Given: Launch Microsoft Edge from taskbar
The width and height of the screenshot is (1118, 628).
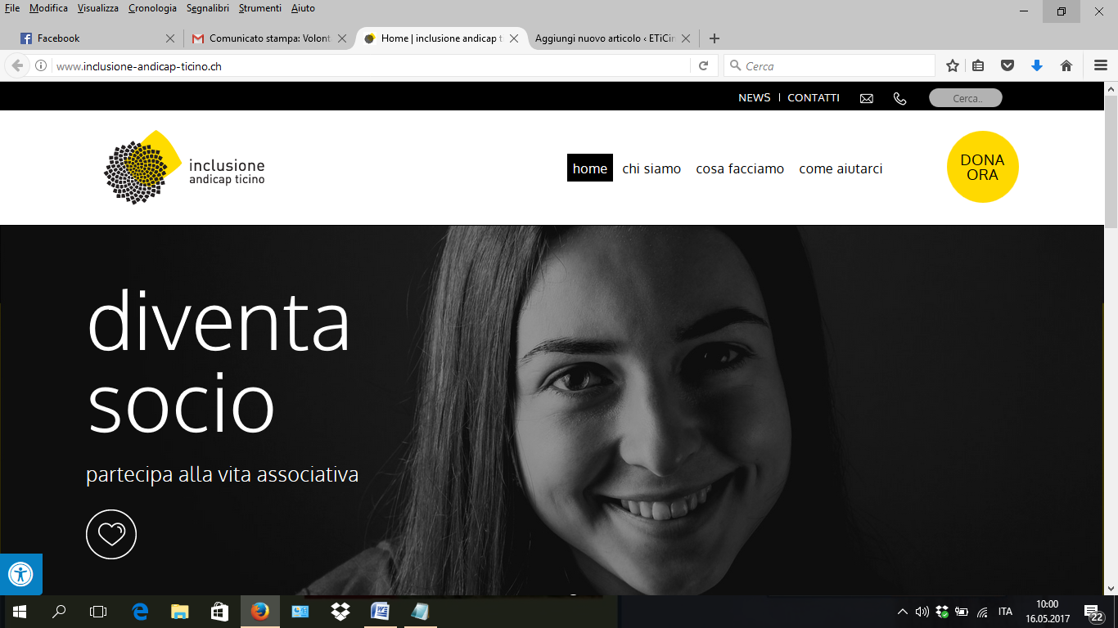Looking at the screenshot, I should click(x=141, y=612).
